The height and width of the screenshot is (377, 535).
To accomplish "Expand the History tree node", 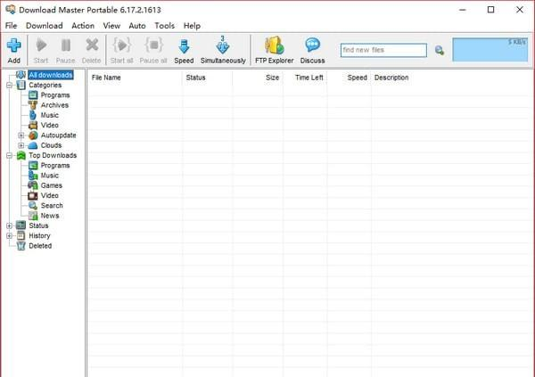I will point(9,236).
